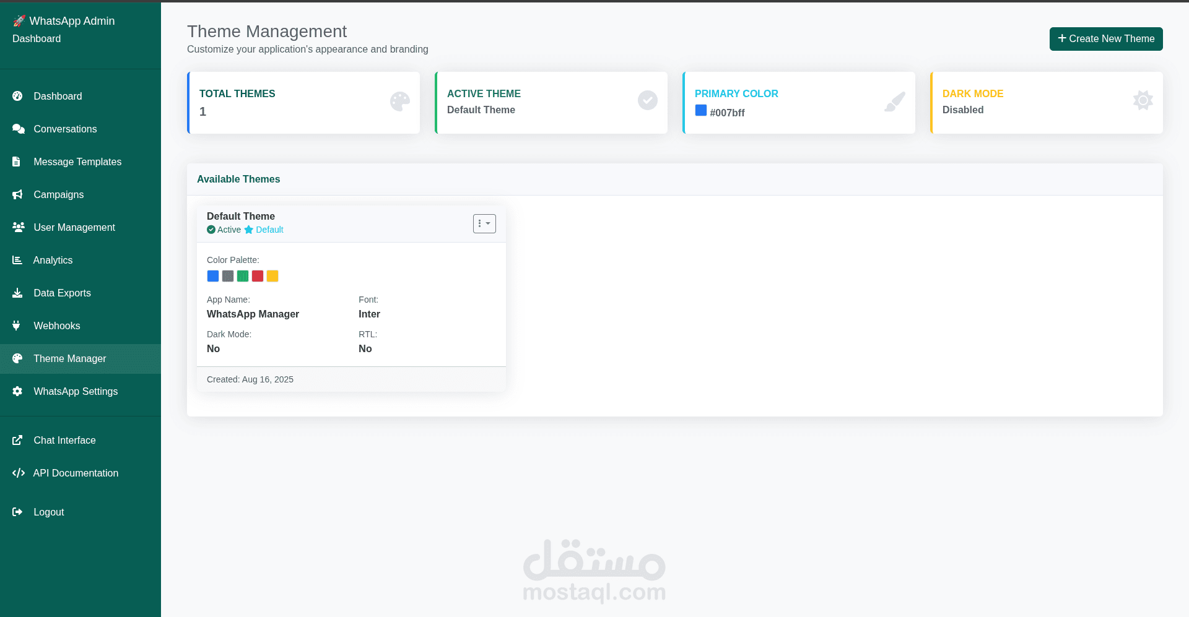Screen dimensions: 1189x617
Task: Click the Data Exports download icon
Action: tap(17, 293)
